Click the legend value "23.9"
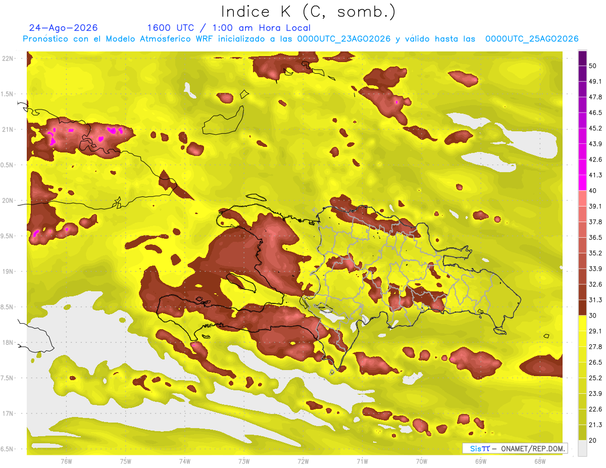This screenshot has width=606, height=468. click(x=595, y=394)
